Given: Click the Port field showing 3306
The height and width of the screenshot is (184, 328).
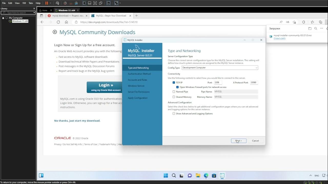Looking at the screenshot, I should (x=218, y=83).
